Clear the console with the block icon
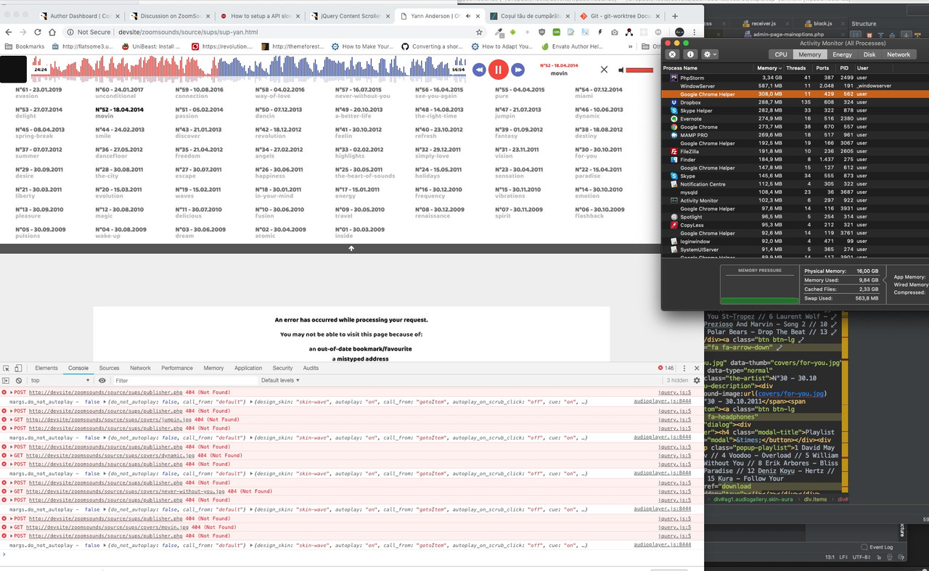Screen dimensions: 929x571 18,380
